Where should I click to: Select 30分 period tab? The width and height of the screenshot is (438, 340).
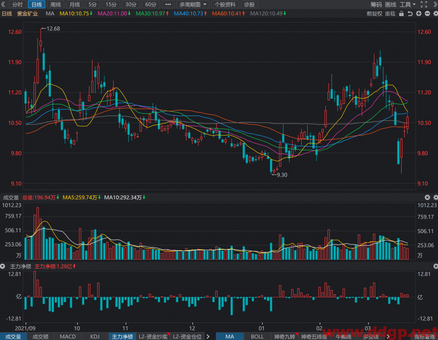(131, 4)
